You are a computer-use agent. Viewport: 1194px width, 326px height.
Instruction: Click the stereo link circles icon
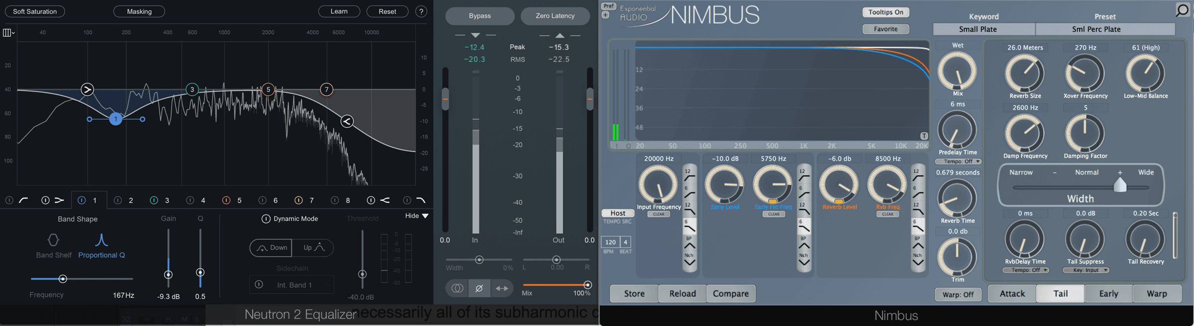[457, 288]
